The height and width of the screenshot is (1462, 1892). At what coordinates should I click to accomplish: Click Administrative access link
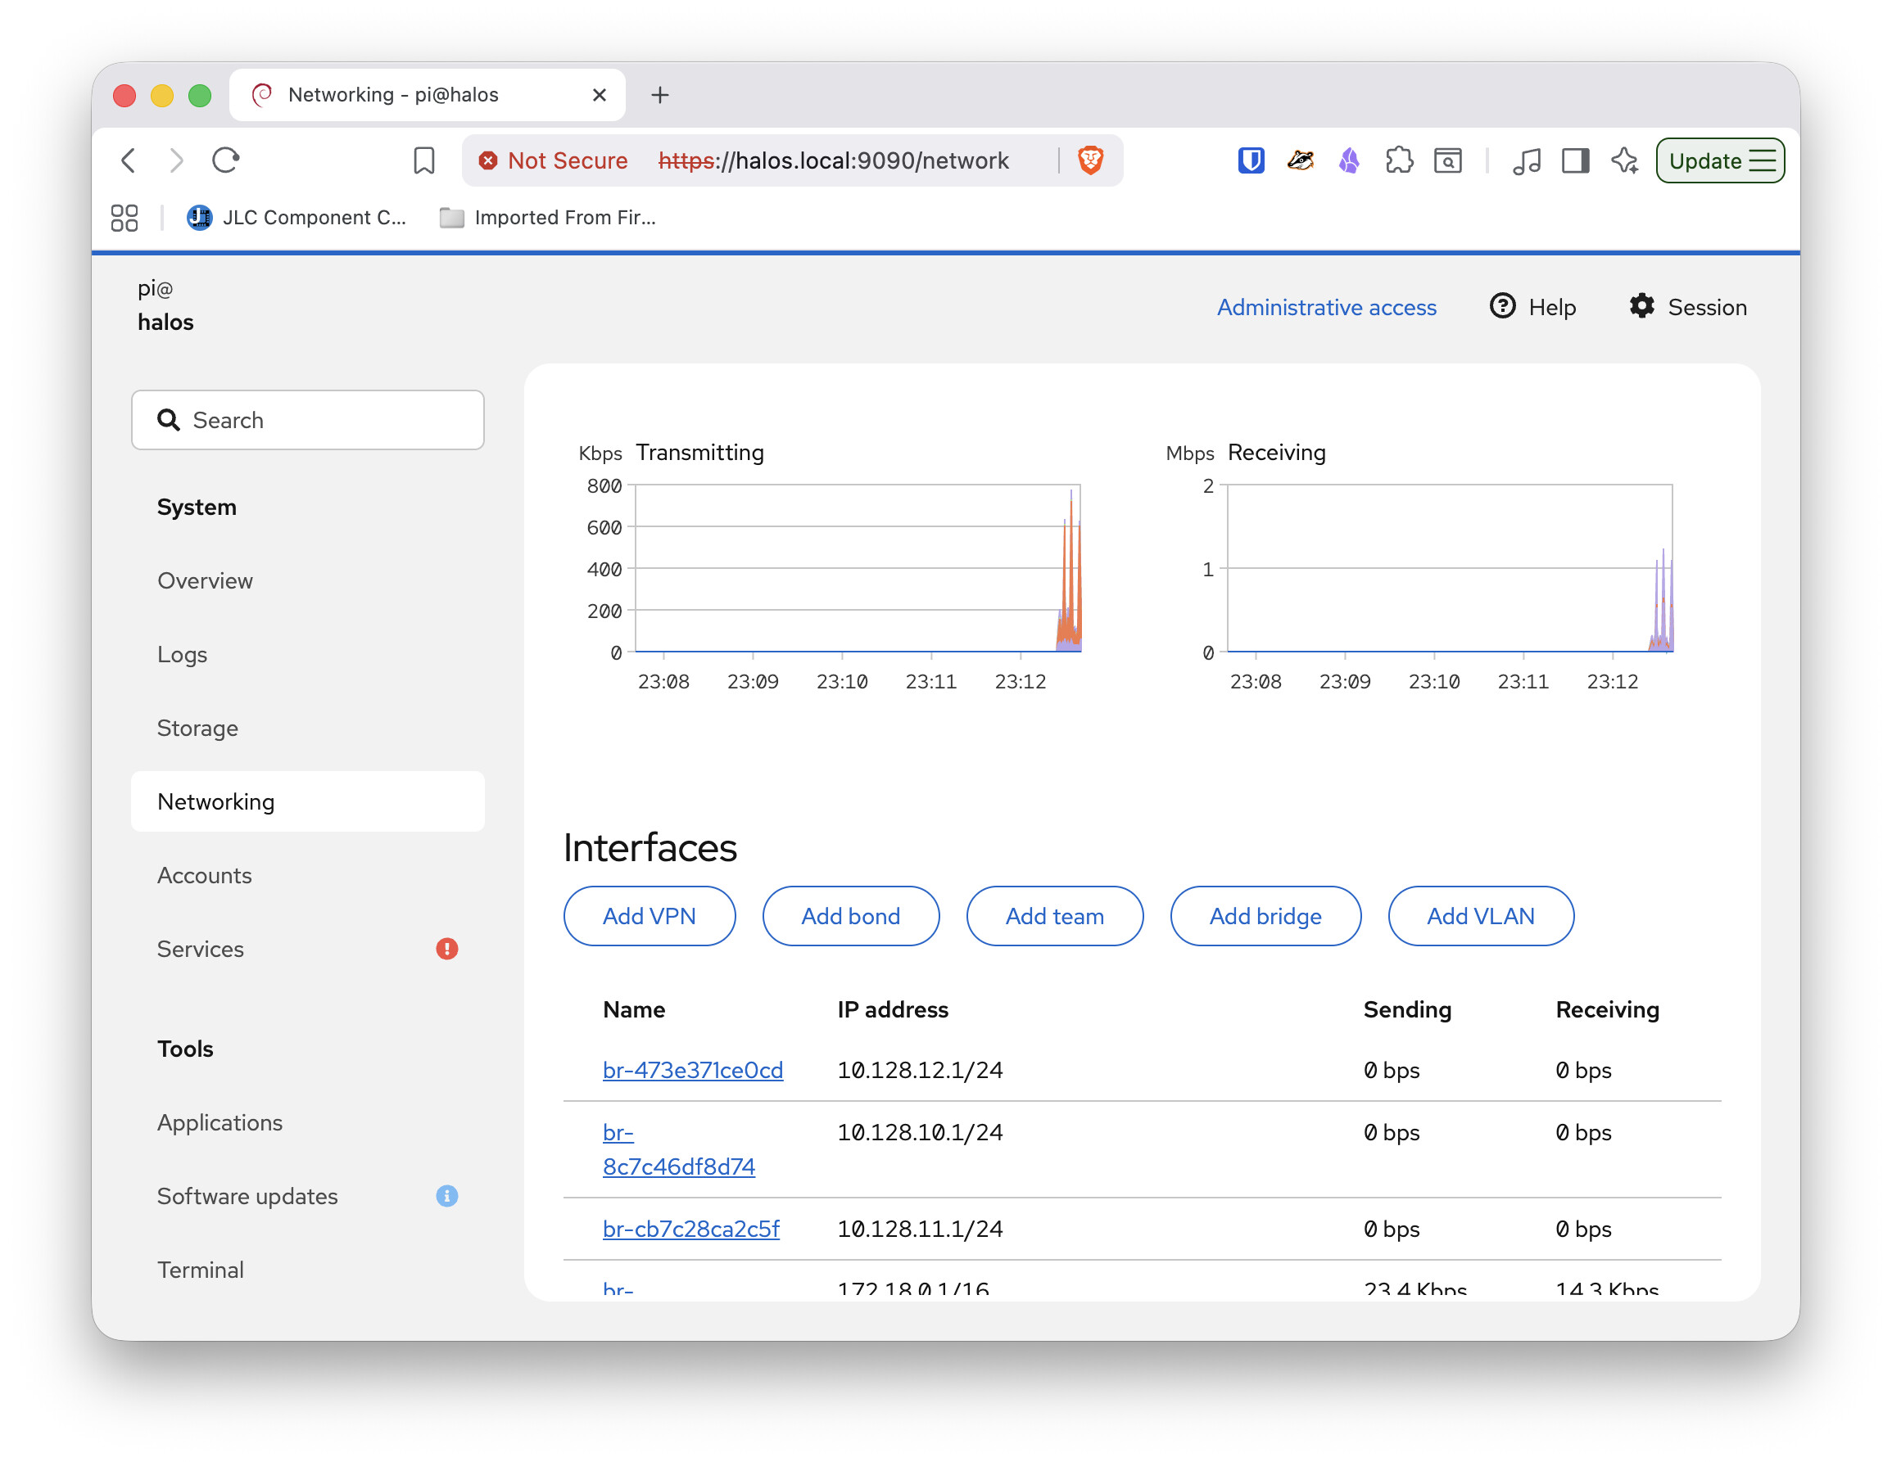(1326, 306)
